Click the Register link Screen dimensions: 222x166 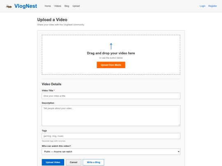click(x=213, y=6)
